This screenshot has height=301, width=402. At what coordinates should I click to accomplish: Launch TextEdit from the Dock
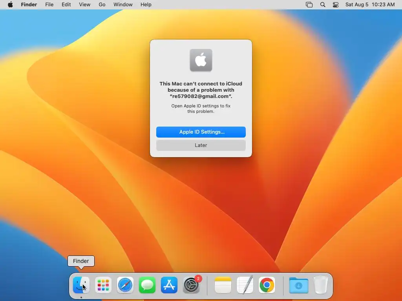[245, 285]
